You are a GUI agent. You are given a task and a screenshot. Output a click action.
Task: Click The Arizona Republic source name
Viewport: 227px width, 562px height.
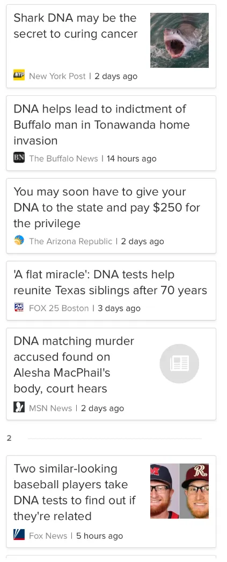(x=70, y=241)
